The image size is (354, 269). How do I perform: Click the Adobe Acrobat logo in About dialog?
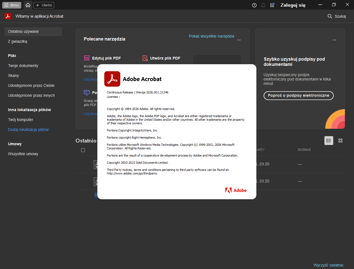(x=112, y=79)
